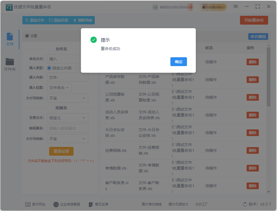The image size is (277, 211).
Task: Confirm the rename success dialog with 确定
Action: point(178,62)
